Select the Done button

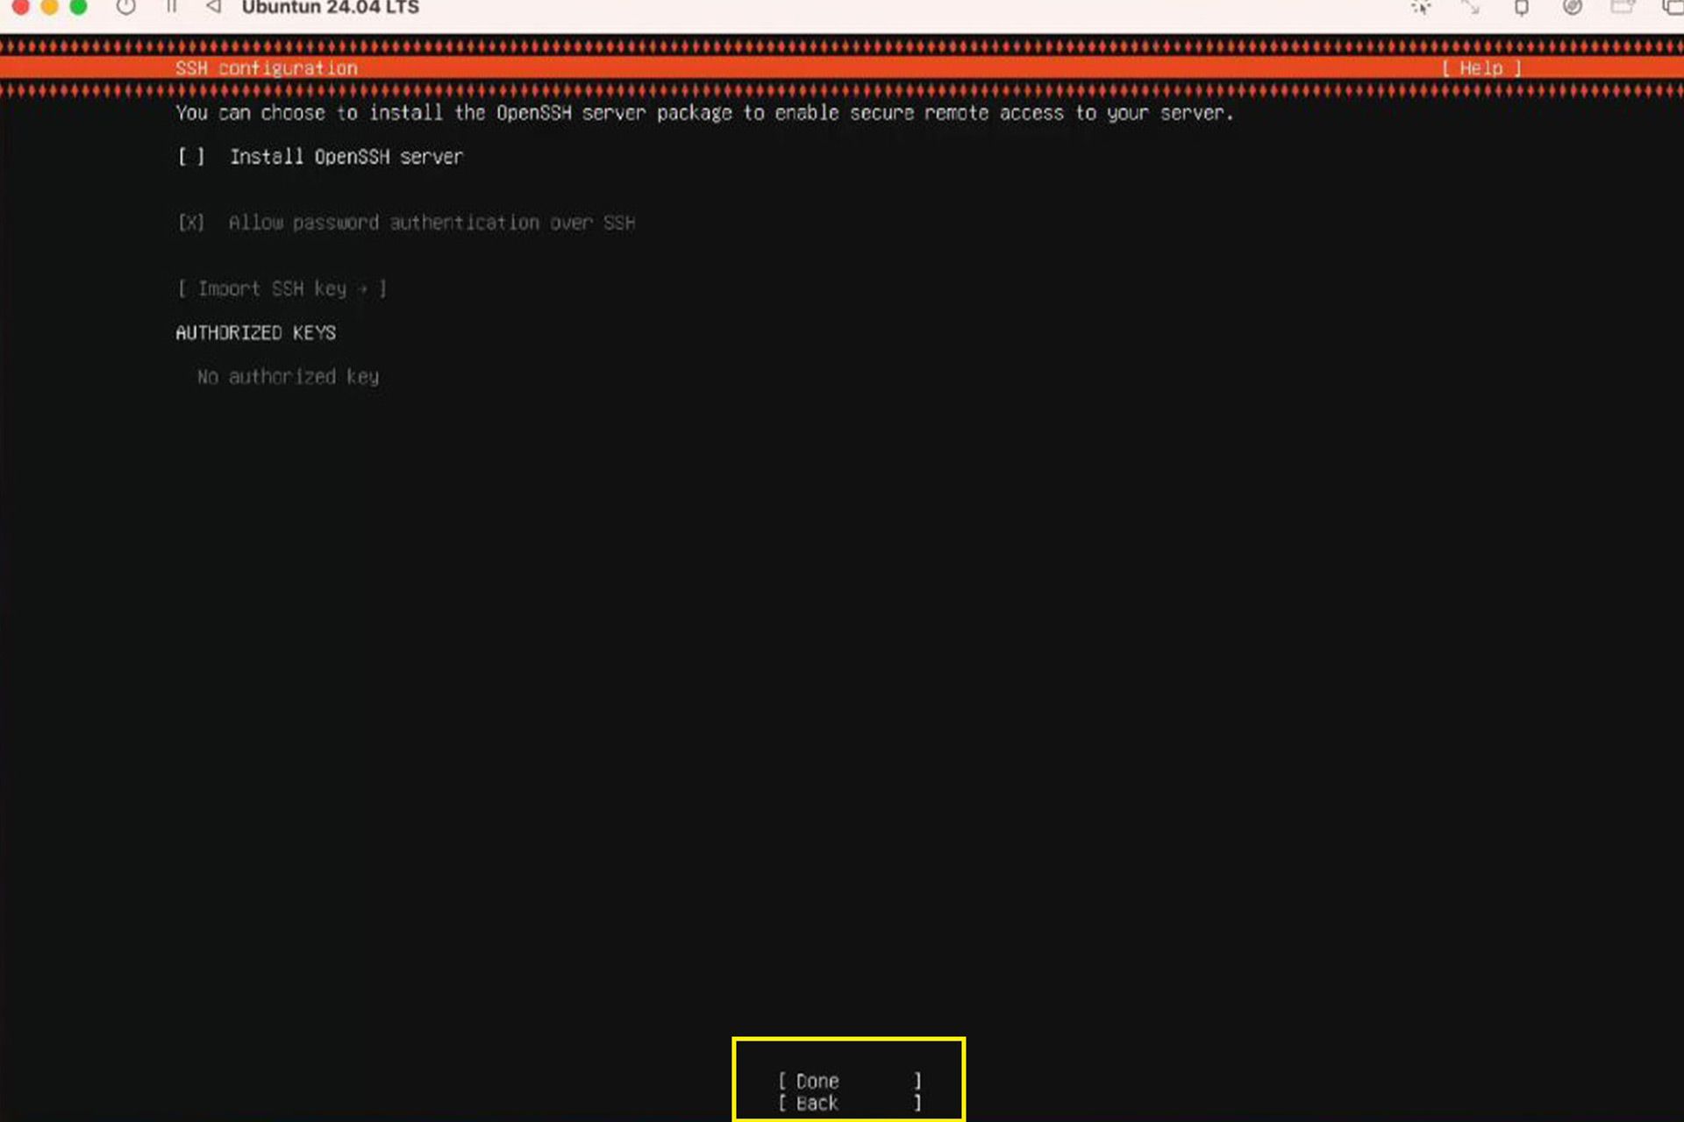pyautogui.click(x=849, y=1081)
